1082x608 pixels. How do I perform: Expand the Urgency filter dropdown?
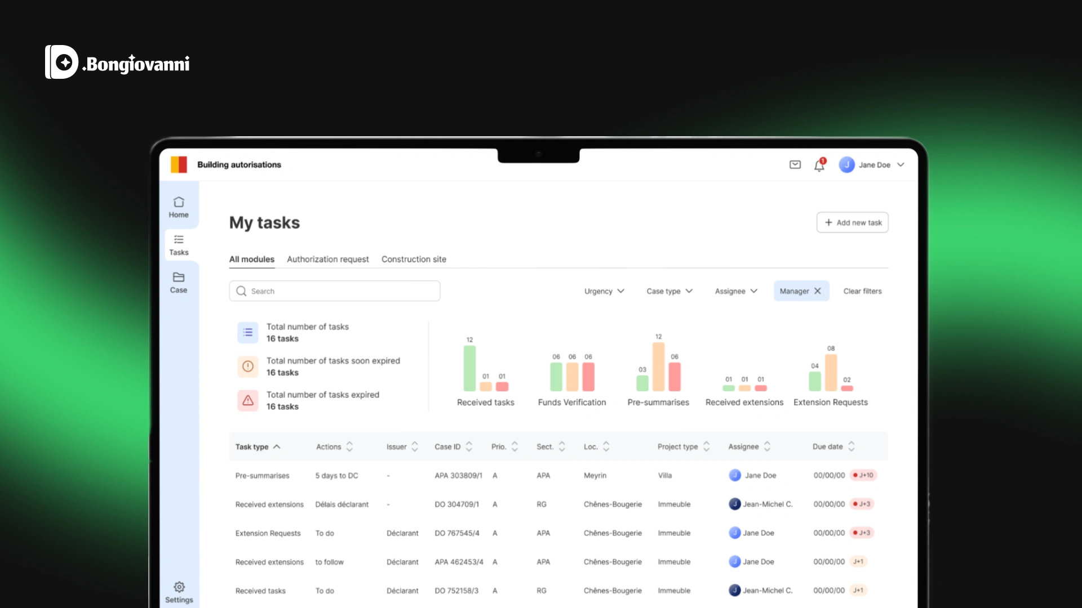tap(604, 291)
